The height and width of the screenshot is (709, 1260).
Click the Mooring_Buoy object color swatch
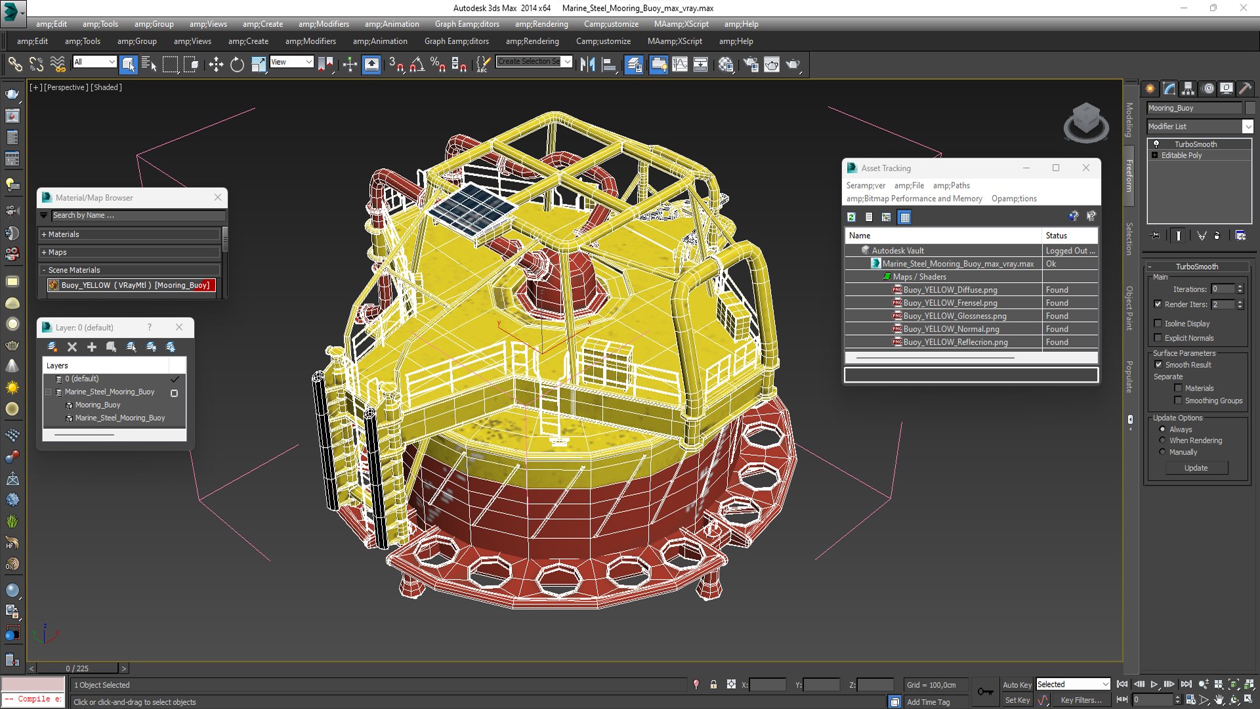point(1250,108)
